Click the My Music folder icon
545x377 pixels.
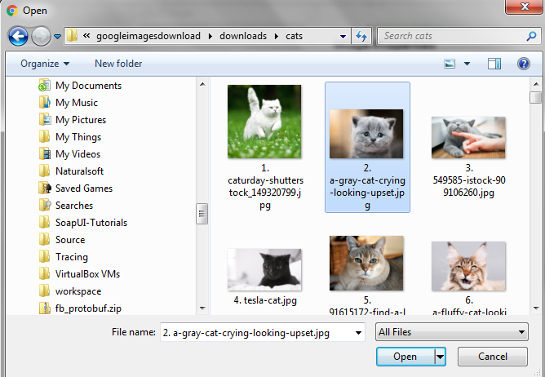pos(45,103)
